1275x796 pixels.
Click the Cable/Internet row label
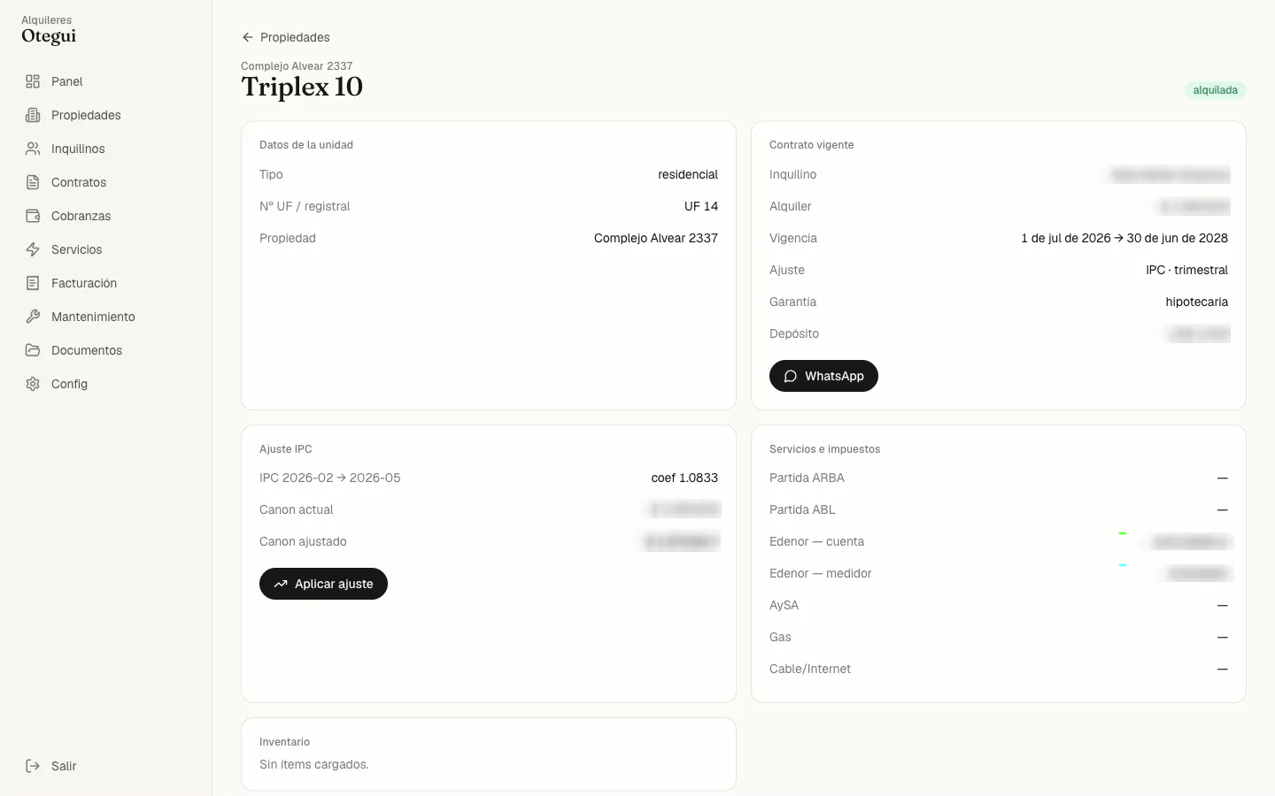[x=810, y=669]
